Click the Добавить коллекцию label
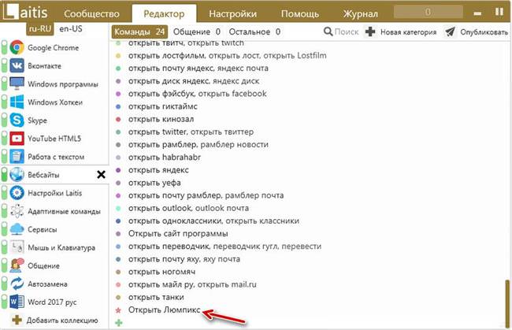512x330 pixels. pyautogui.click(x=62, y=321)
